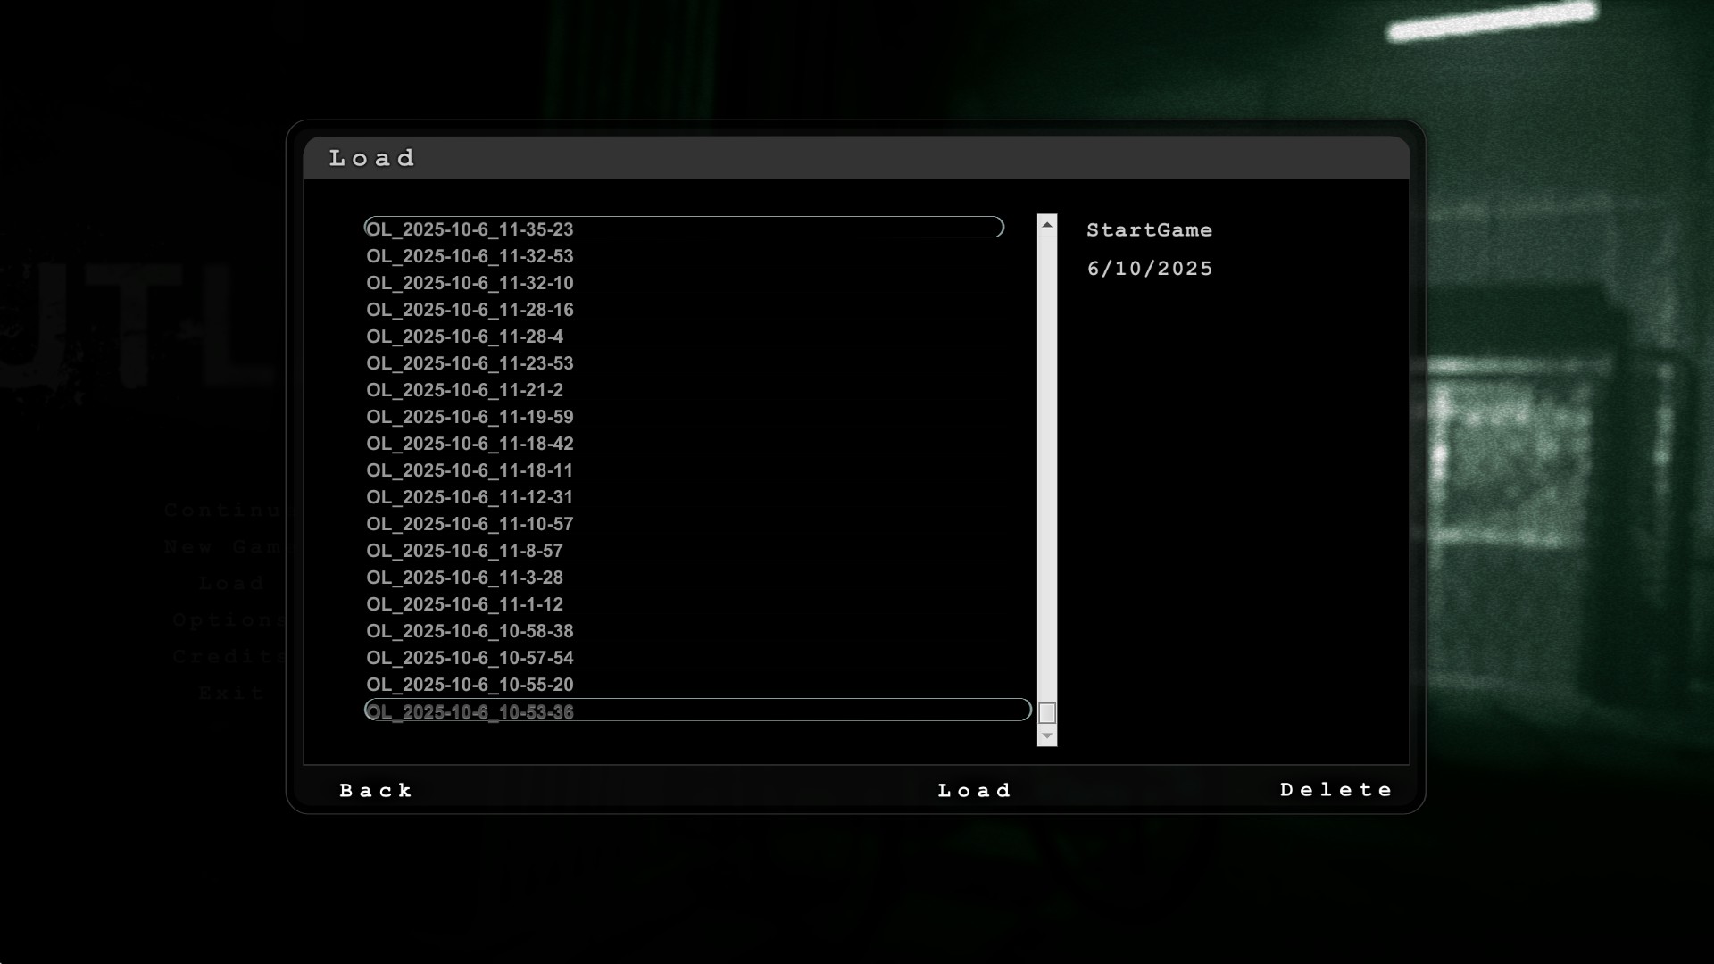Image resolution: width=1714 pixels, height=964 pixels.
Task: Select save OL_2025-10-6_11-8-57
Action: (464, 551)
